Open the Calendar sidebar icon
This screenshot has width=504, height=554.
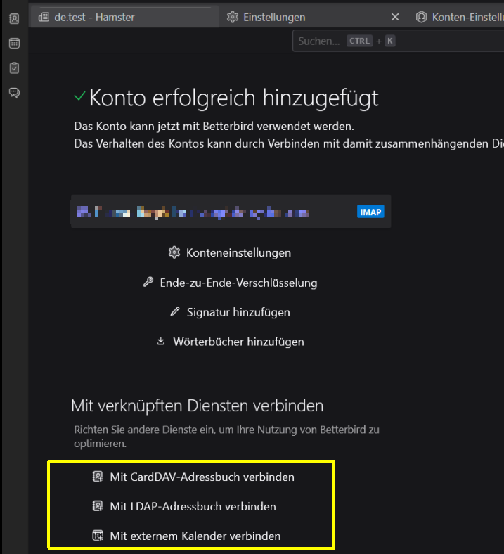[14, 43]
